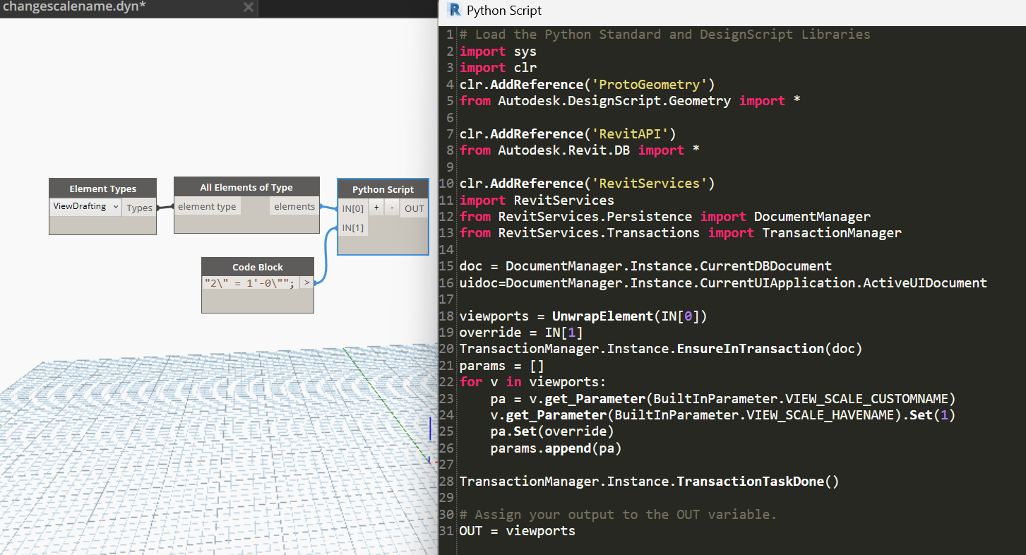
Task: Click the 'import clr' line
Action: (x=498, y=68)
